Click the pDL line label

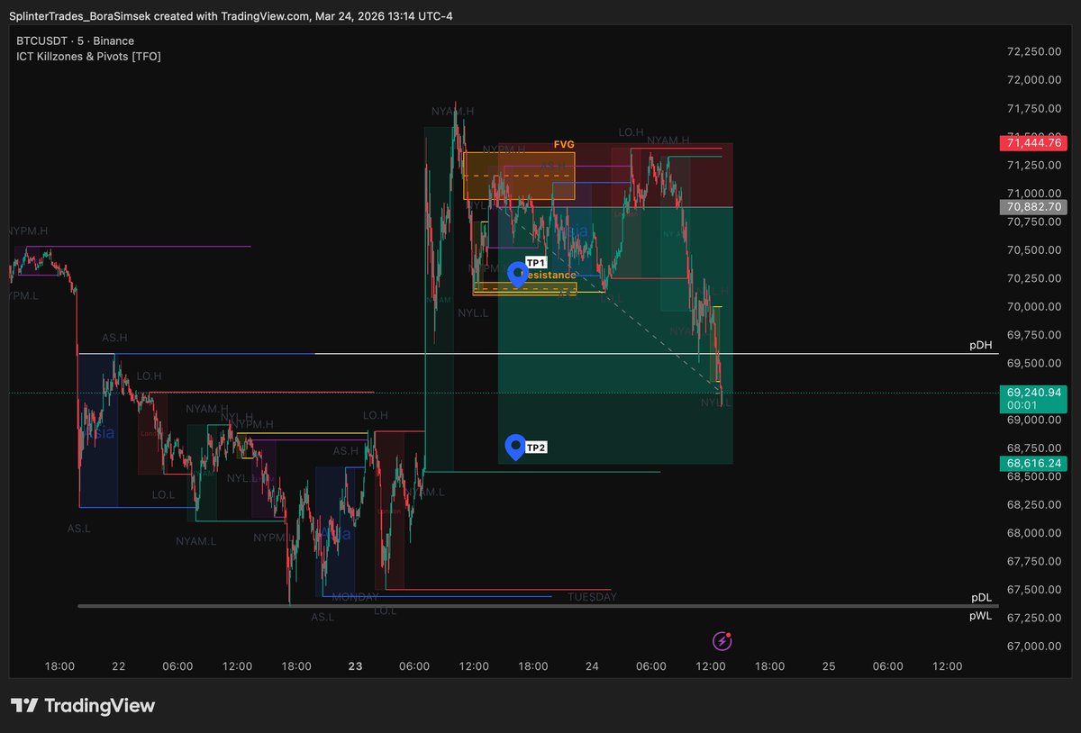click(981, 597)
